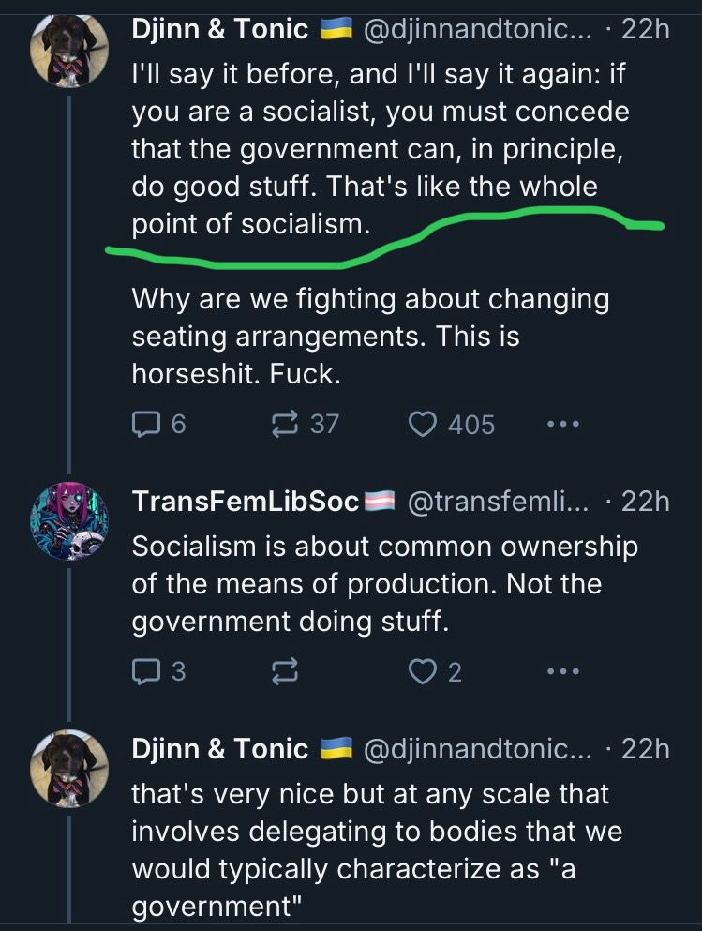The width and height of the screenshot is (702, 931).
Task: Open the 22h timestamp on first tweet
Action: point(645,30)
